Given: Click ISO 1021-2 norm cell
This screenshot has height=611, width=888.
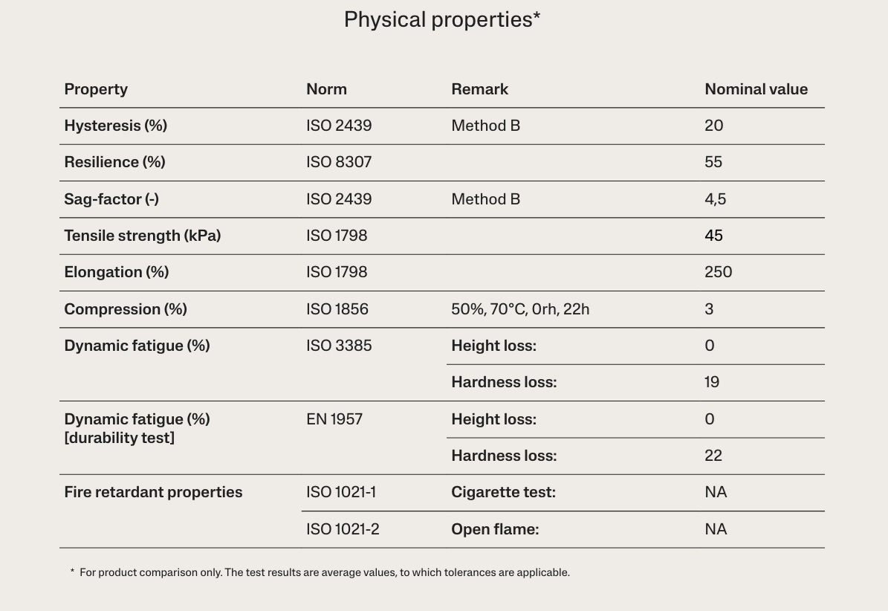Looking at the screenshot, I should 343,529.
